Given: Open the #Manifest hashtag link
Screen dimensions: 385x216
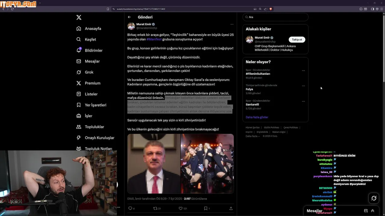Looking at the screenshot, I should (x=154, y=39).
